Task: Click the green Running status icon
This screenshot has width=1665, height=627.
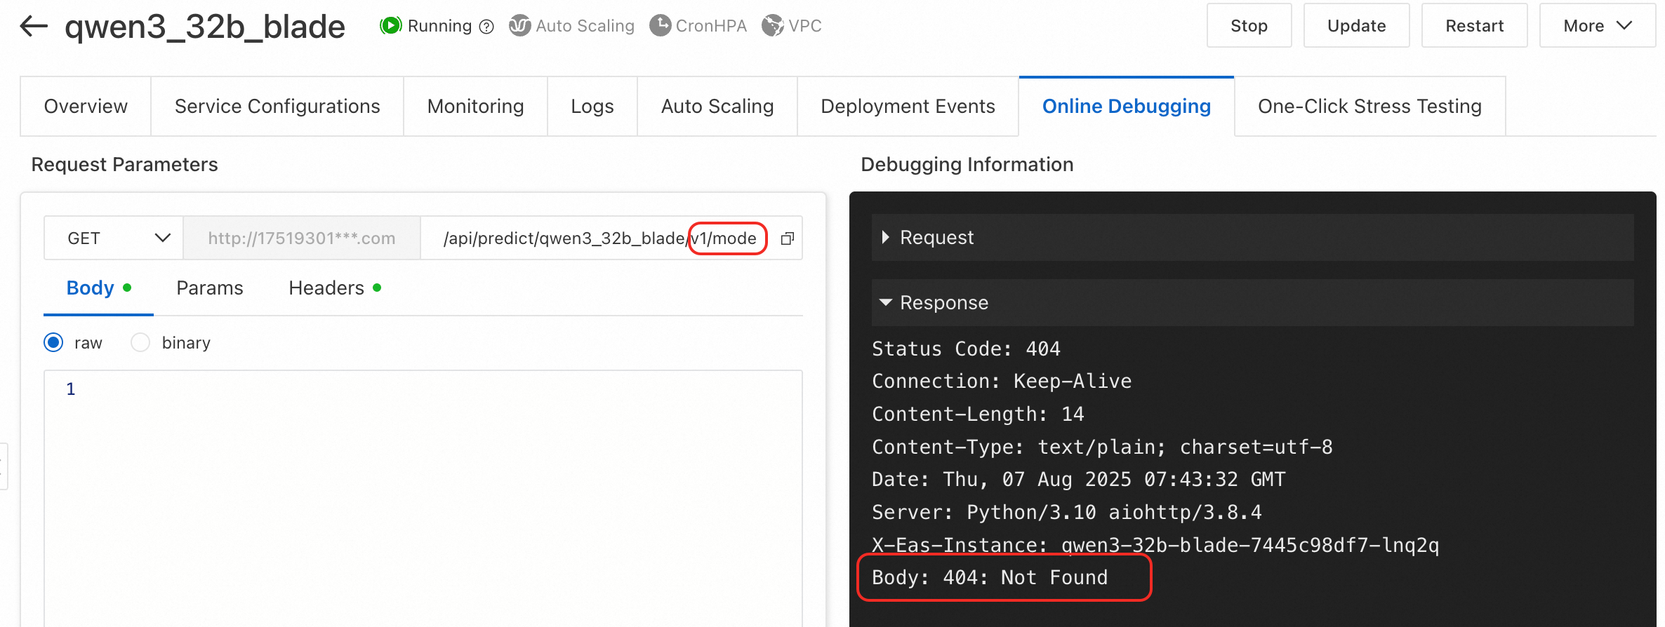Action: point(390,26)
